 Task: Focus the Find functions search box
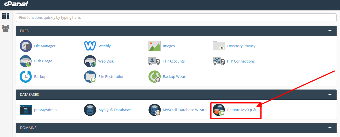(176, 18)
